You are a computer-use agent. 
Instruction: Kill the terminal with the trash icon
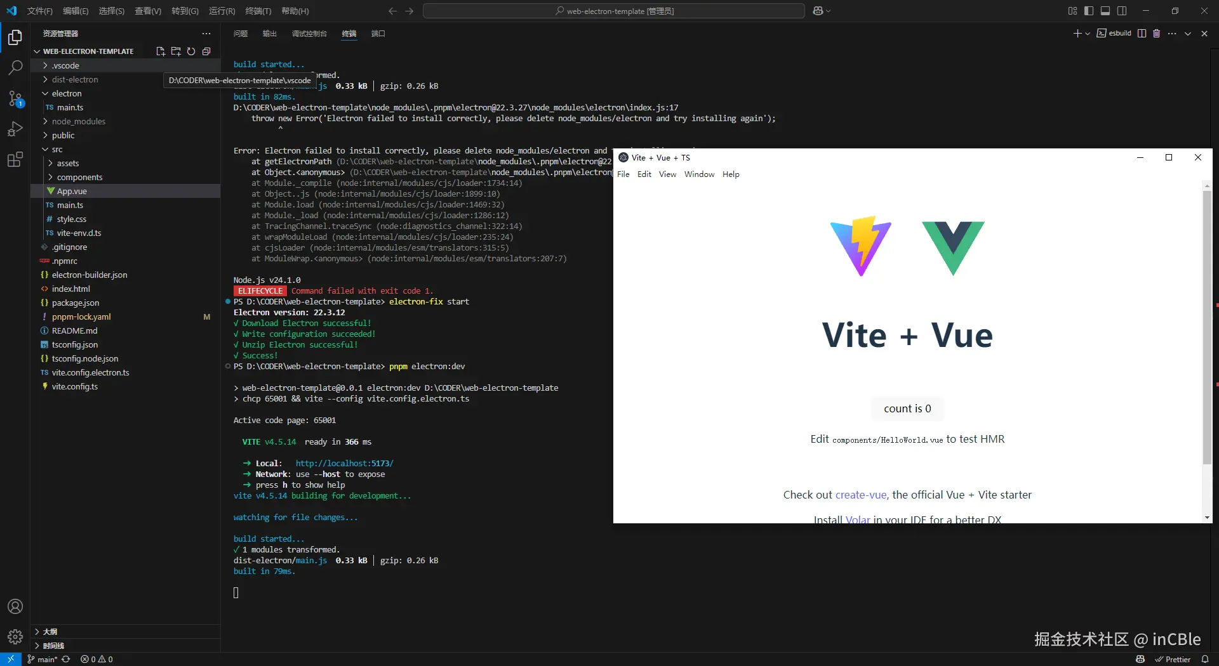[x=1157, y=34]
